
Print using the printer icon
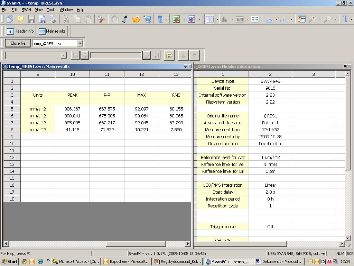point(53,19)
